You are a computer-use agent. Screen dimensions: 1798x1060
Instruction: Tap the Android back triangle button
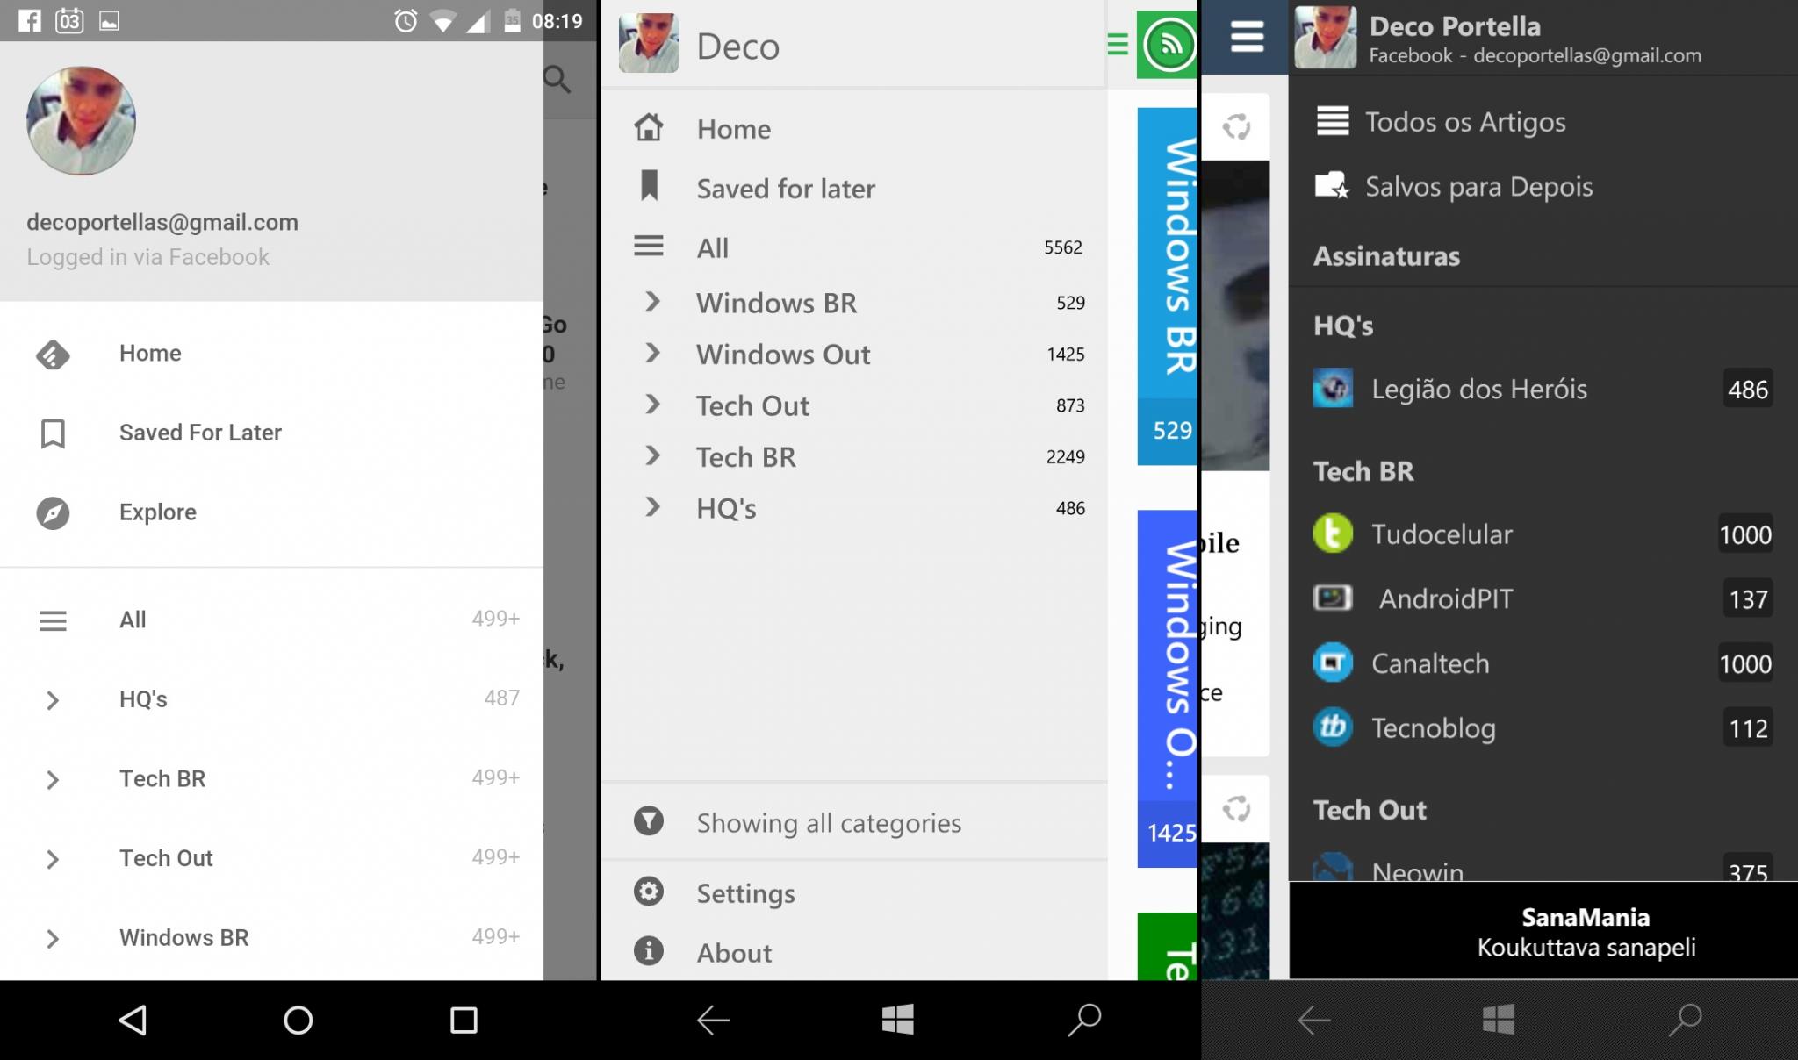click(133, 1020)
